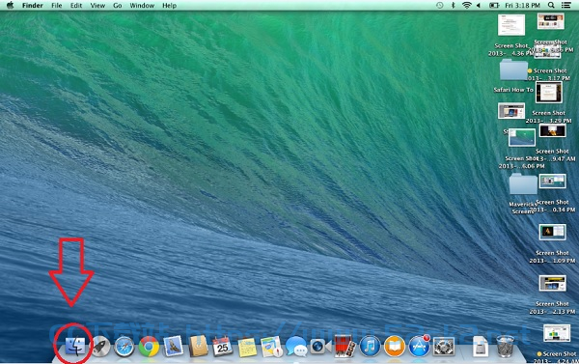Open the View menu
Screen dimensions: 579x364
pyautogui.click(x=97, y=6)
